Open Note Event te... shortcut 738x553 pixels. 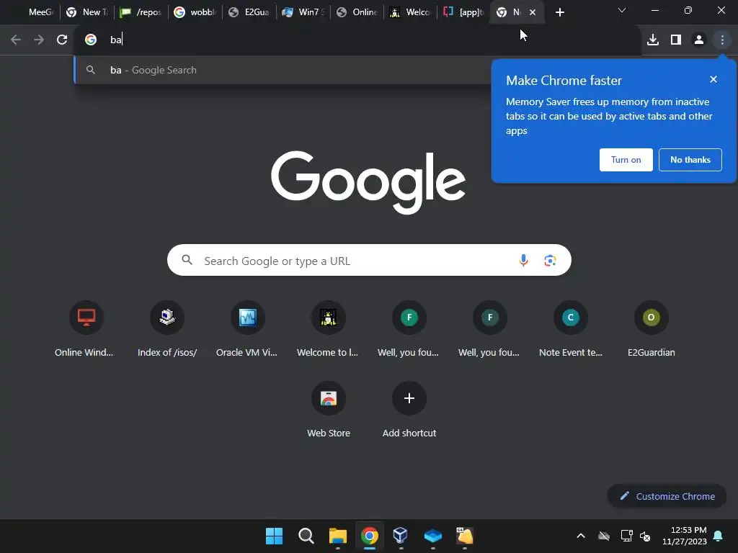[571, 330]
